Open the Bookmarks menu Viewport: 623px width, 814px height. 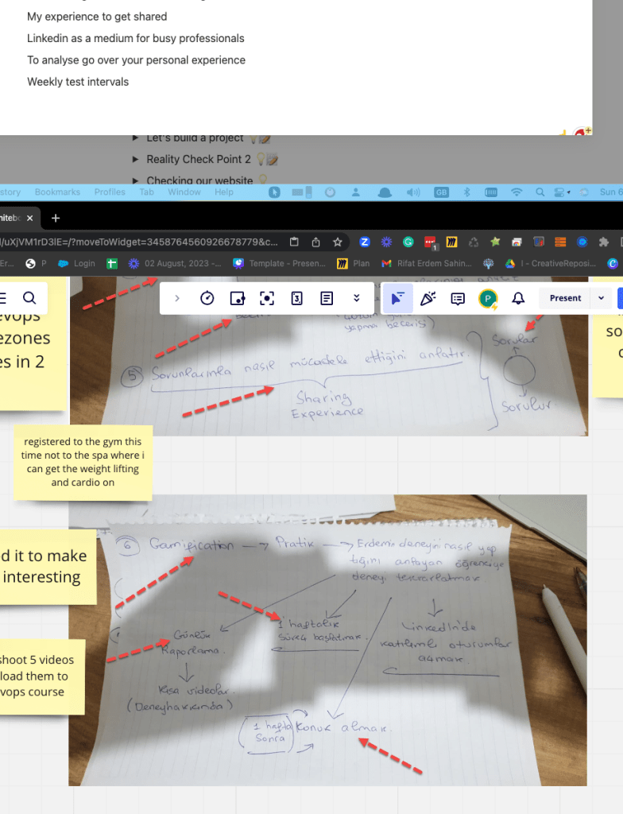coord(58,192)
